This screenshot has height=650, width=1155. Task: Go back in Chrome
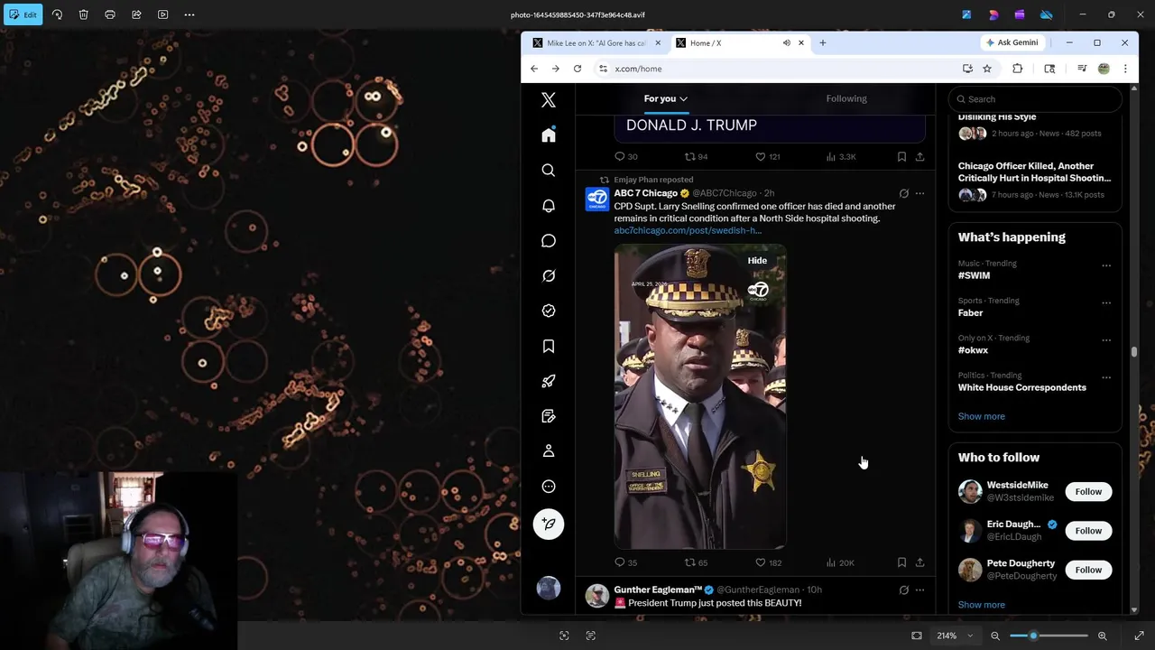(x=534, y=69)
